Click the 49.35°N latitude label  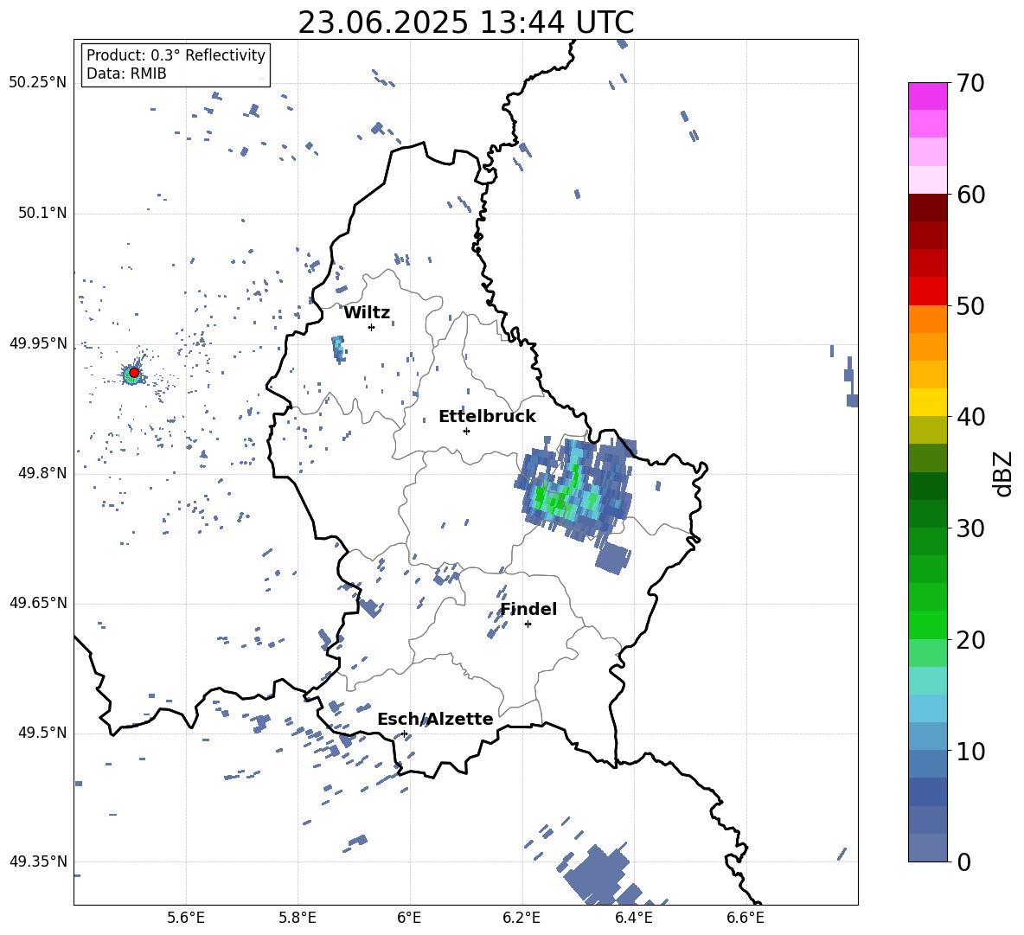click(x=38, y=861)
